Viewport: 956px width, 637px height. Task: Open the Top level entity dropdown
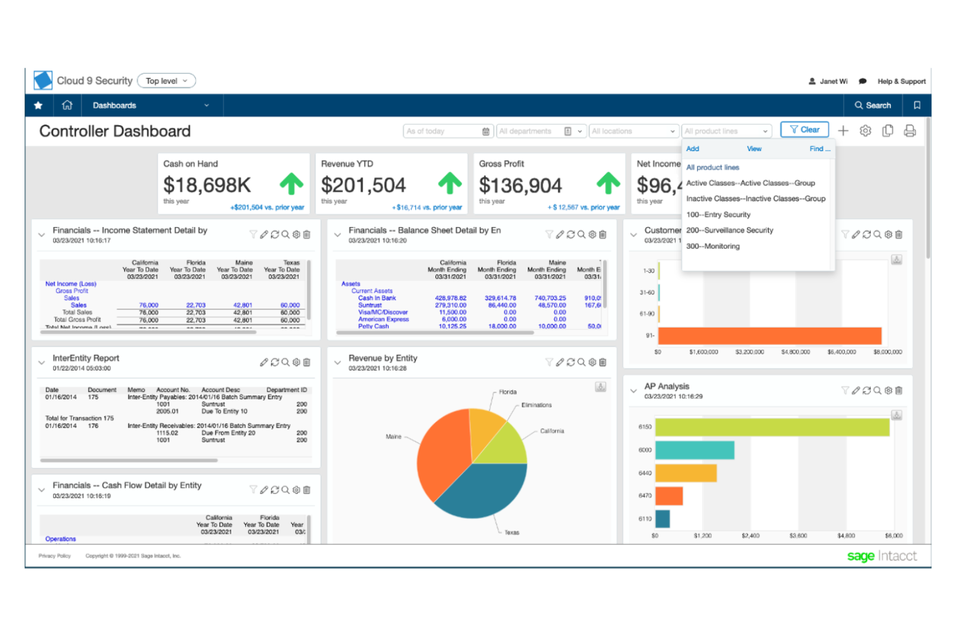[167, 81]
